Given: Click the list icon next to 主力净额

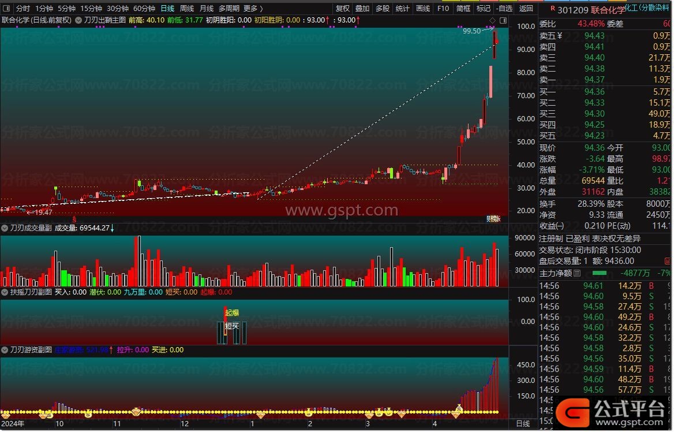Looking at the screenshot, I should [577, 273].
